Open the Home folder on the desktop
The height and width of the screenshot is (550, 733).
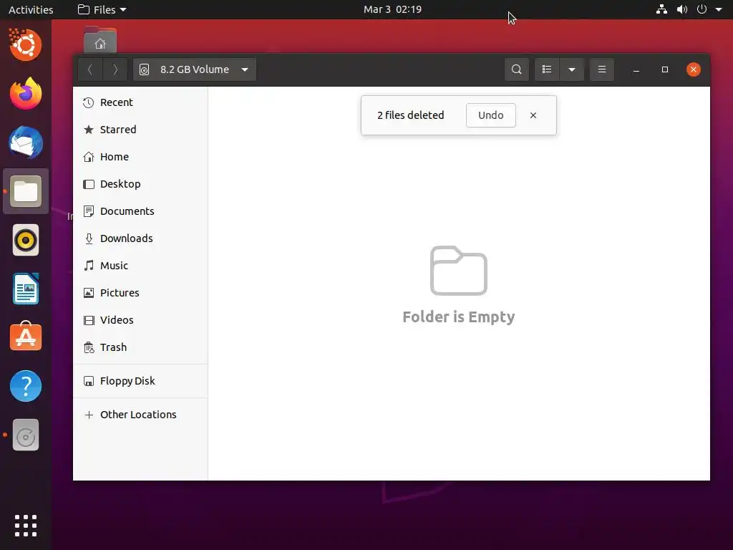(x=100, y=40)
